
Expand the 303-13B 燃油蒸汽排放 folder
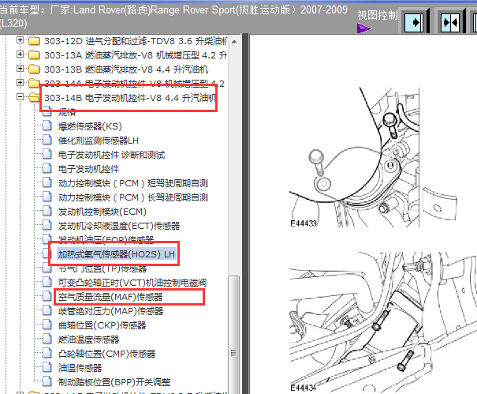[x=20, y=68]
